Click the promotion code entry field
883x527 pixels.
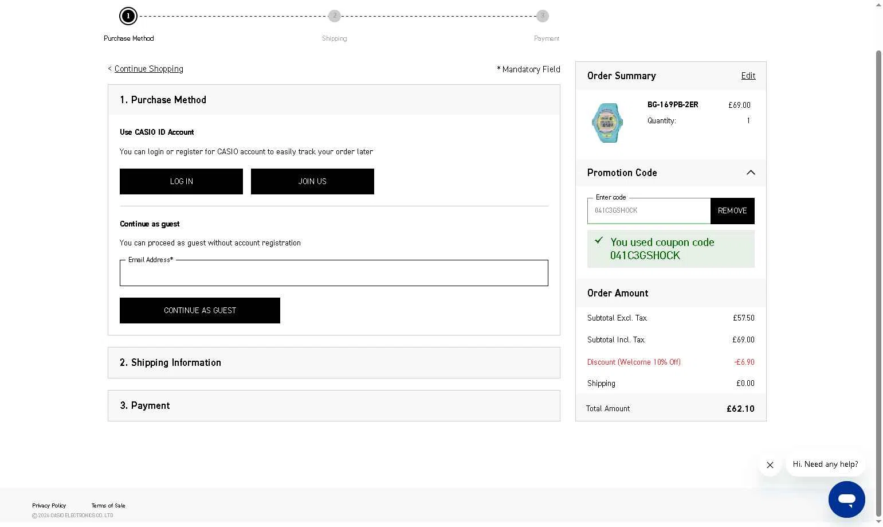click(649, 211)
